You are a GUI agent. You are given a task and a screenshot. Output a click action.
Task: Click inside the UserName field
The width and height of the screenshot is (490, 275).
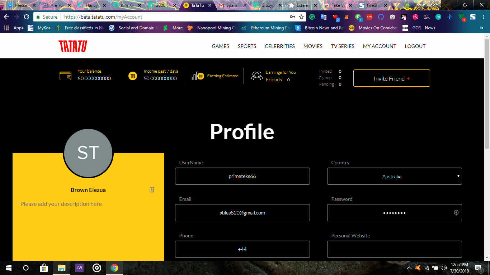[242, 176]
